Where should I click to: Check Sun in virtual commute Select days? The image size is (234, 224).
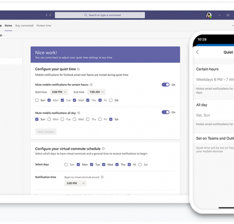66,165
